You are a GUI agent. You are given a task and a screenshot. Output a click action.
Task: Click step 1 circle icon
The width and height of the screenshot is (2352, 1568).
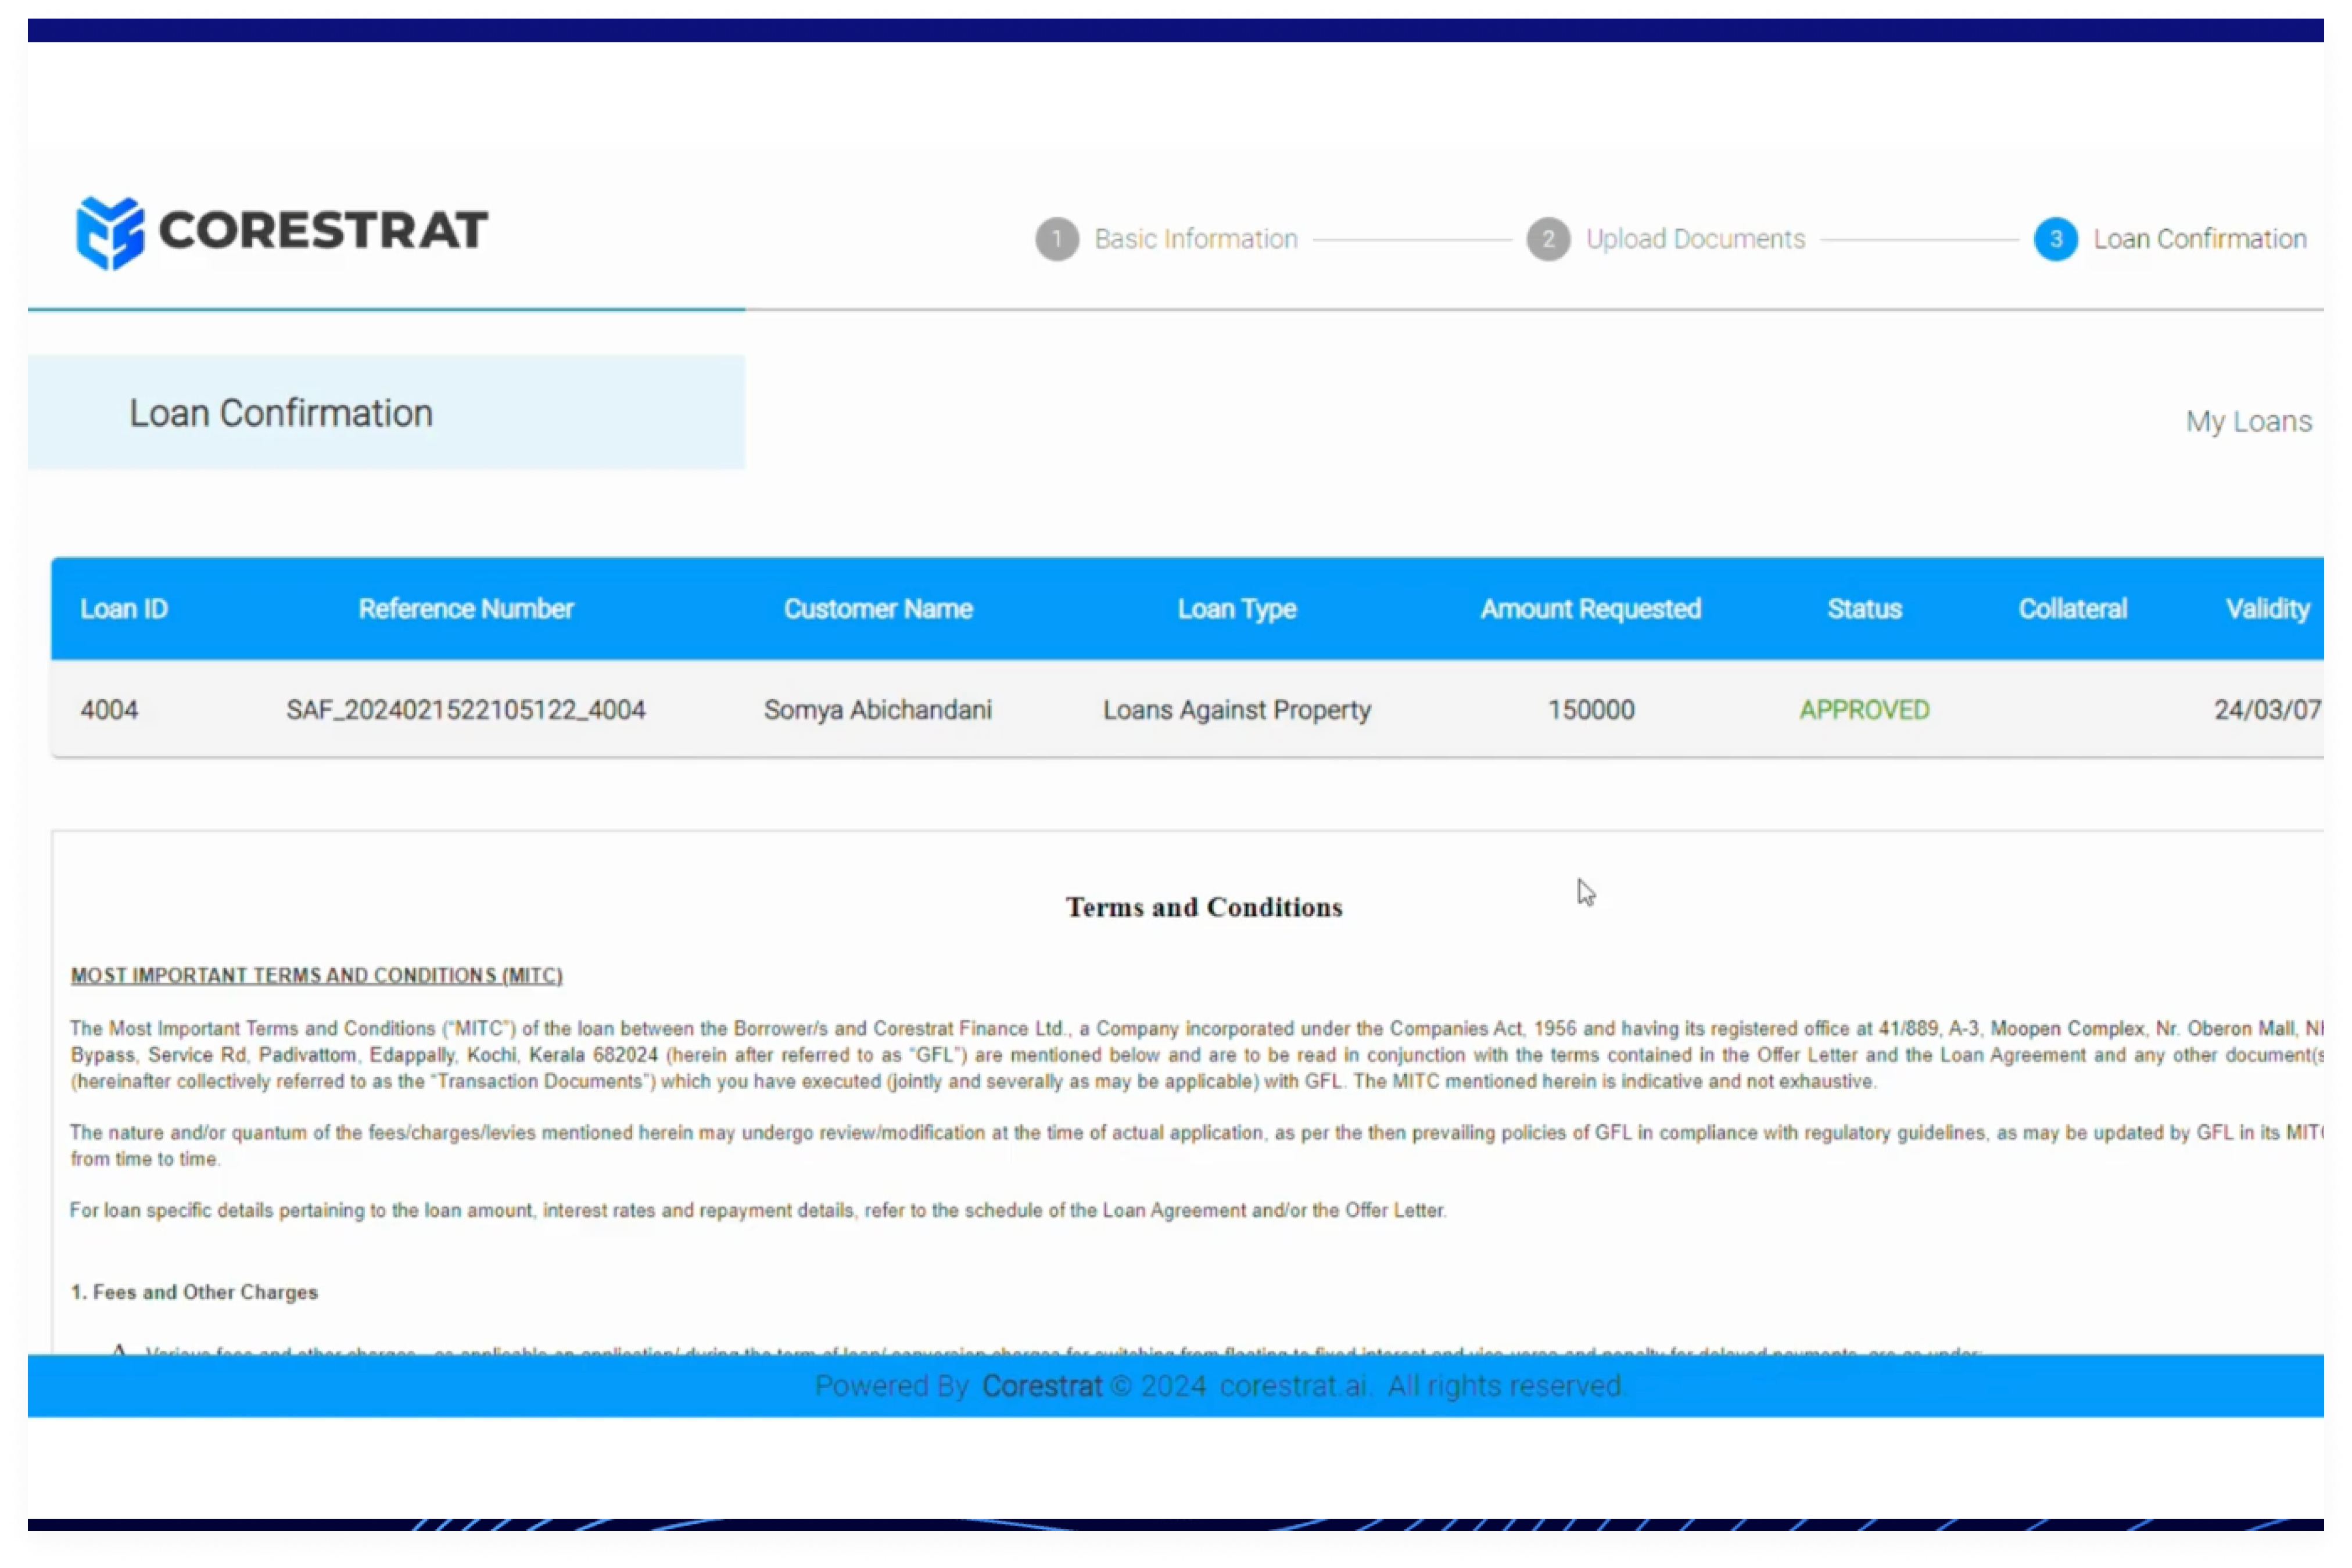coord(1056,240)
